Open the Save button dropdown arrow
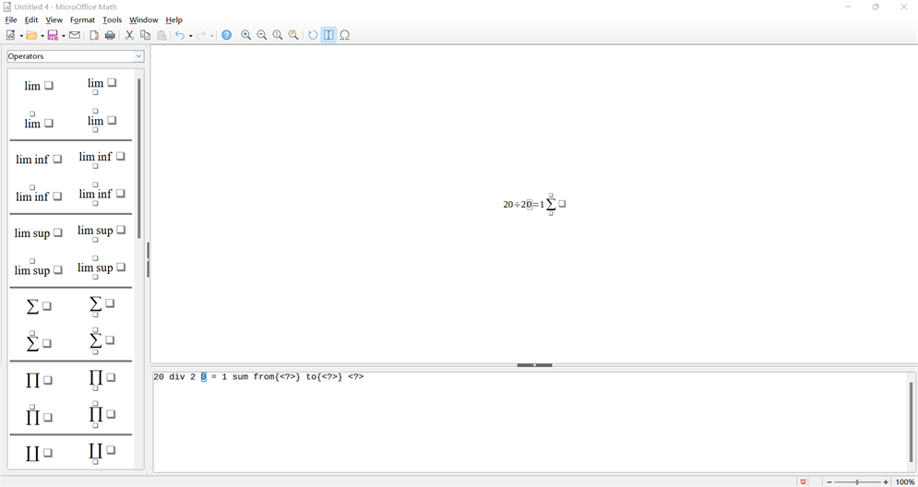 coord(63,36)
